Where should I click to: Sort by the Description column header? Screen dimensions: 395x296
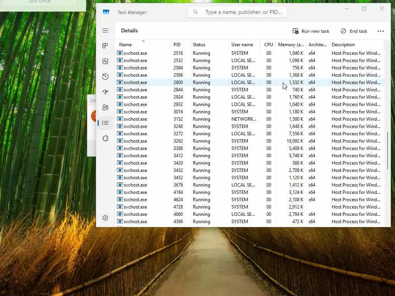pos(356,45)
